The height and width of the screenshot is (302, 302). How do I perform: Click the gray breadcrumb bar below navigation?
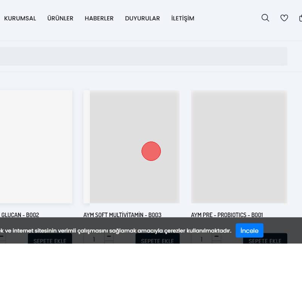[x=143, y=56]
